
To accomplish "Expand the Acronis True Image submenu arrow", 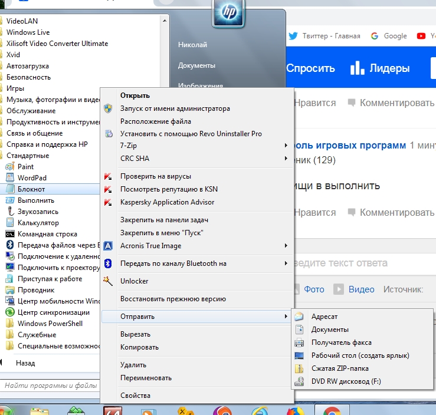I will pos(286,246).
